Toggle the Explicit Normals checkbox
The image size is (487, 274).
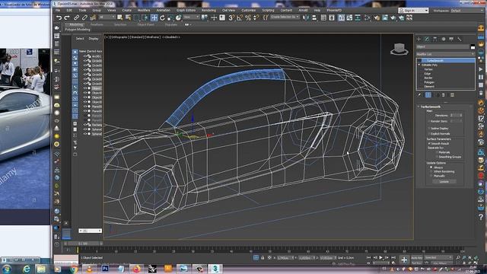tap(429, 134)
